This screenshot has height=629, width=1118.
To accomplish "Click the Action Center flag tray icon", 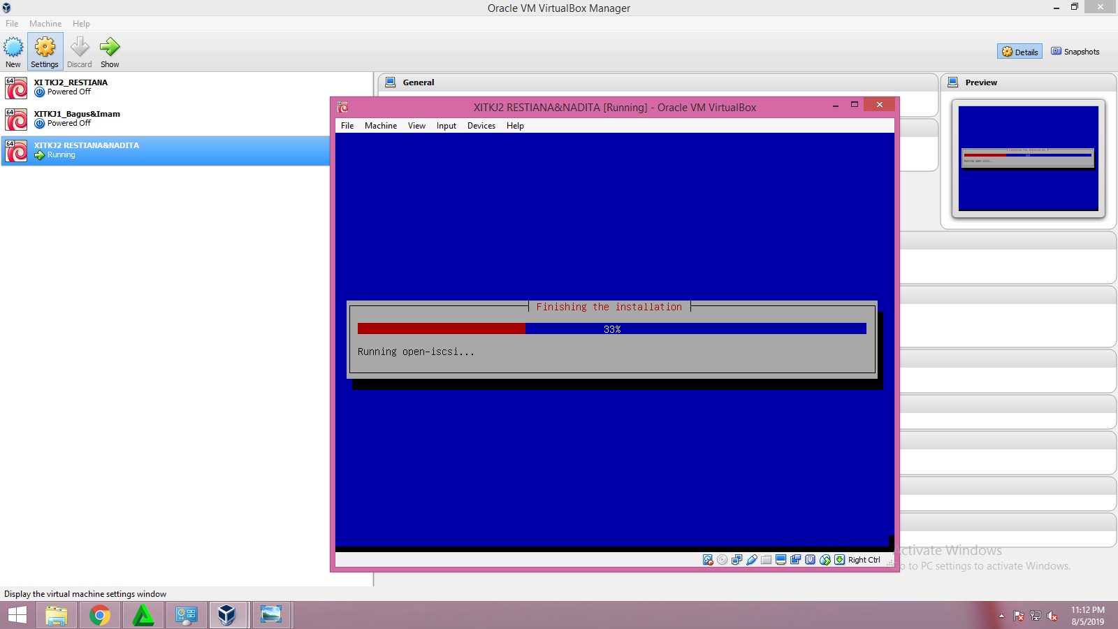I will click(x=1019, y=616).
